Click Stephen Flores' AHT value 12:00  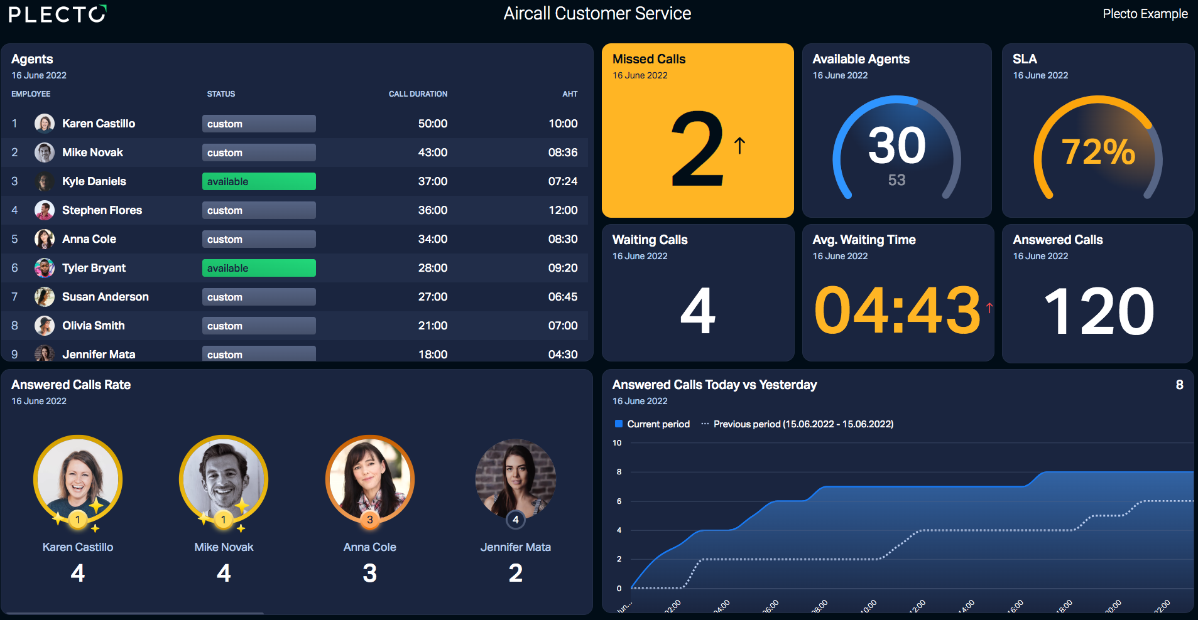(563, 210)
